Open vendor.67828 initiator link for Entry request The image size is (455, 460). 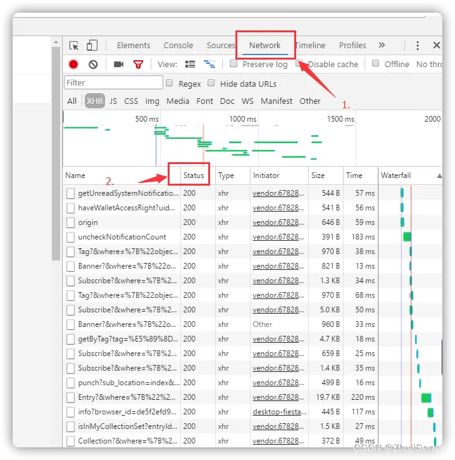278,397
